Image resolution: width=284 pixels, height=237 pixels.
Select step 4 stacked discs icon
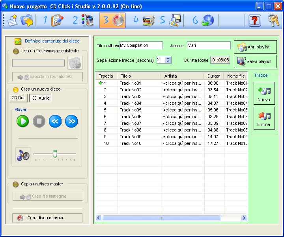click(x=148, y=20)
